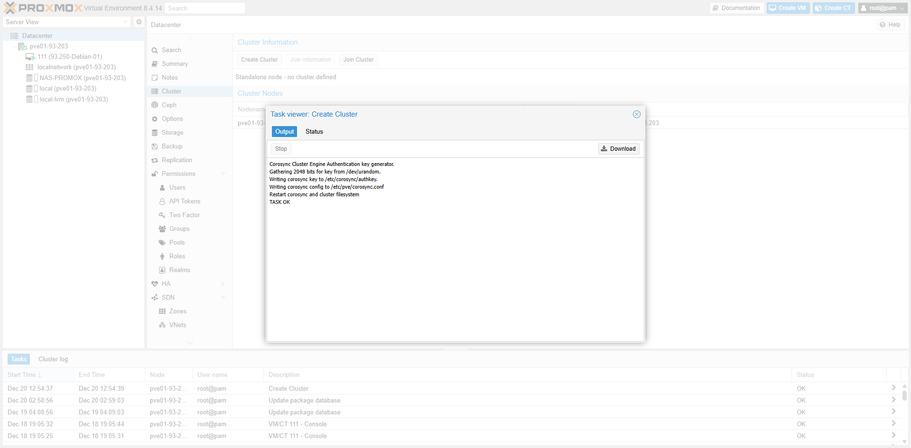Sort tasks by Start Time column header
Image resolution: width=911 pixels, height=448 pixels.
click(22, 375)
